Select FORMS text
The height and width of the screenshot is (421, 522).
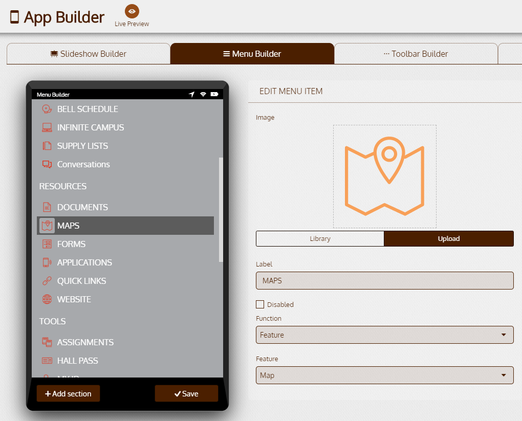(71, 244)
